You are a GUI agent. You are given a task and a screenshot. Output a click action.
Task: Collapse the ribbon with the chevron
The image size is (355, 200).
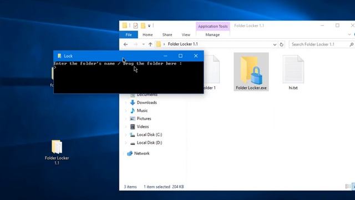349,34
